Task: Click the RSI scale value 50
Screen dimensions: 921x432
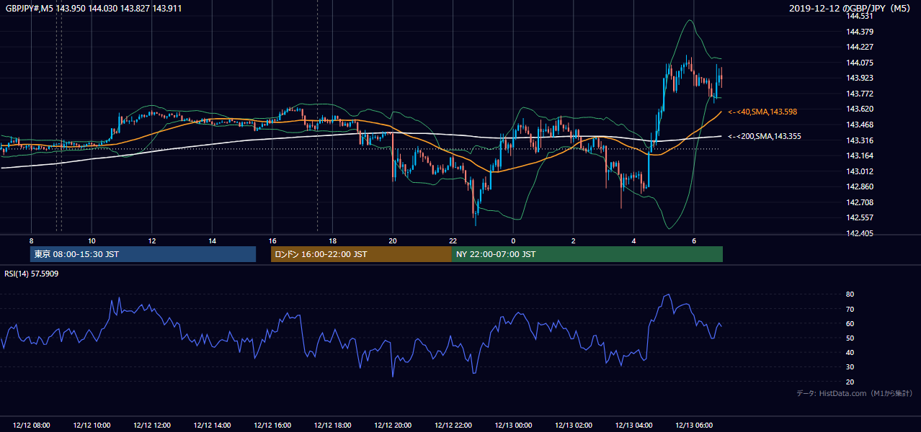Action: coord(850,338)
